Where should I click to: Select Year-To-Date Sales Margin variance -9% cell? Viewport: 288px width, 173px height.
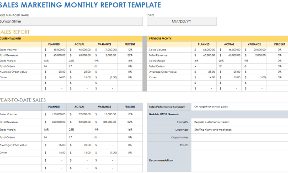[105, 130]
